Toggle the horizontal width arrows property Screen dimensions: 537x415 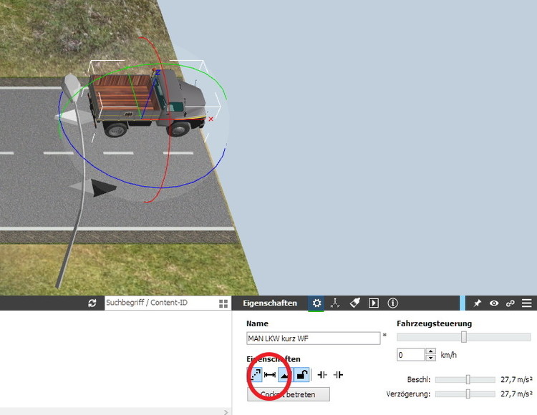point(270,374)
